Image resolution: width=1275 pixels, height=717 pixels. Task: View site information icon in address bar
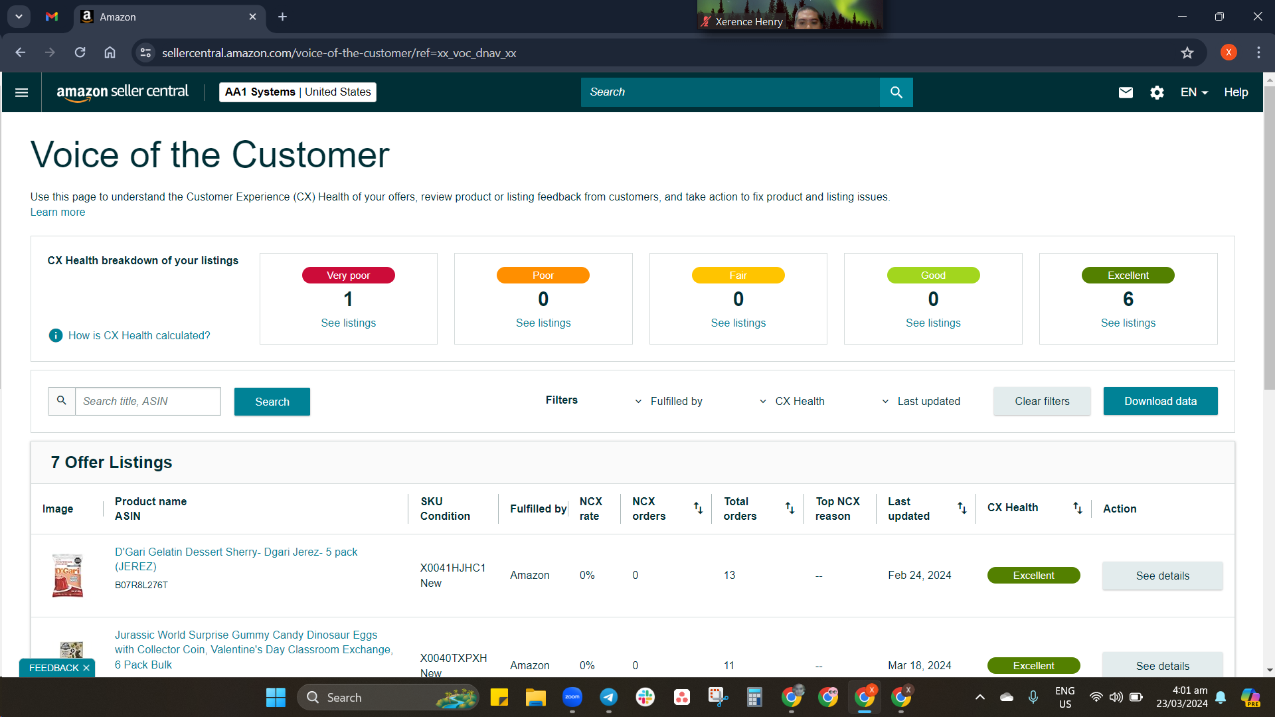pos(145,52)
